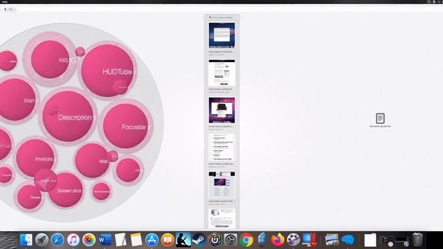Viewport: 443px width, 249px height.
Task: Select the Focusbar tag bubble
Action: [x=125, y=126]
